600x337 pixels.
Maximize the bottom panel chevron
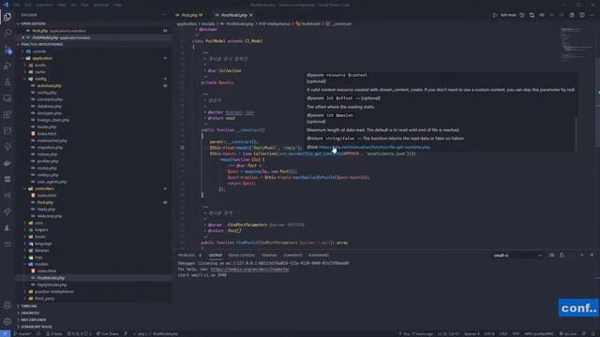[581, 255]
